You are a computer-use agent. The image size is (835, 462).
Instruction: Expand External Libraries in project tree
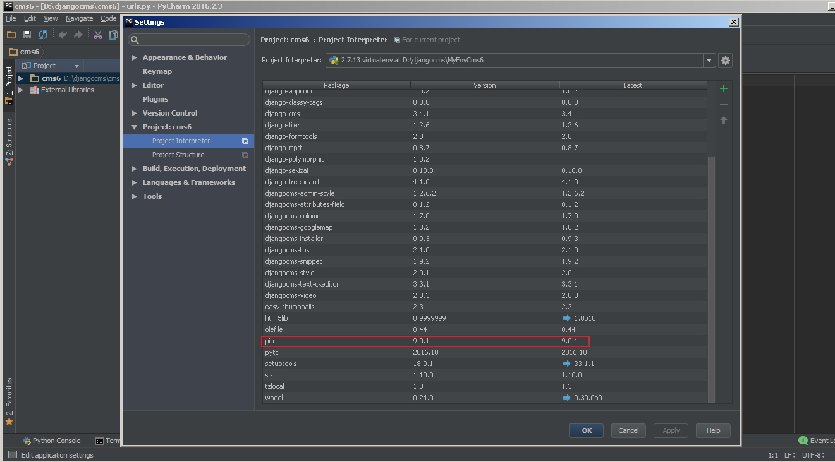pos(21,90)
